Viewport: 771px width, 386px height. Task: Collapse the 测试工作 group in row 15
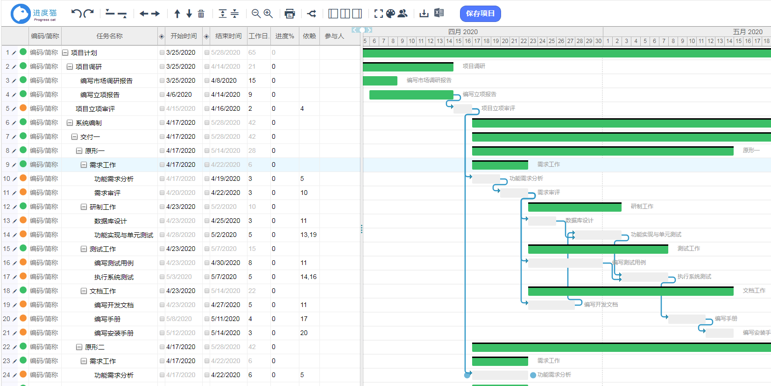pos(84,249)
